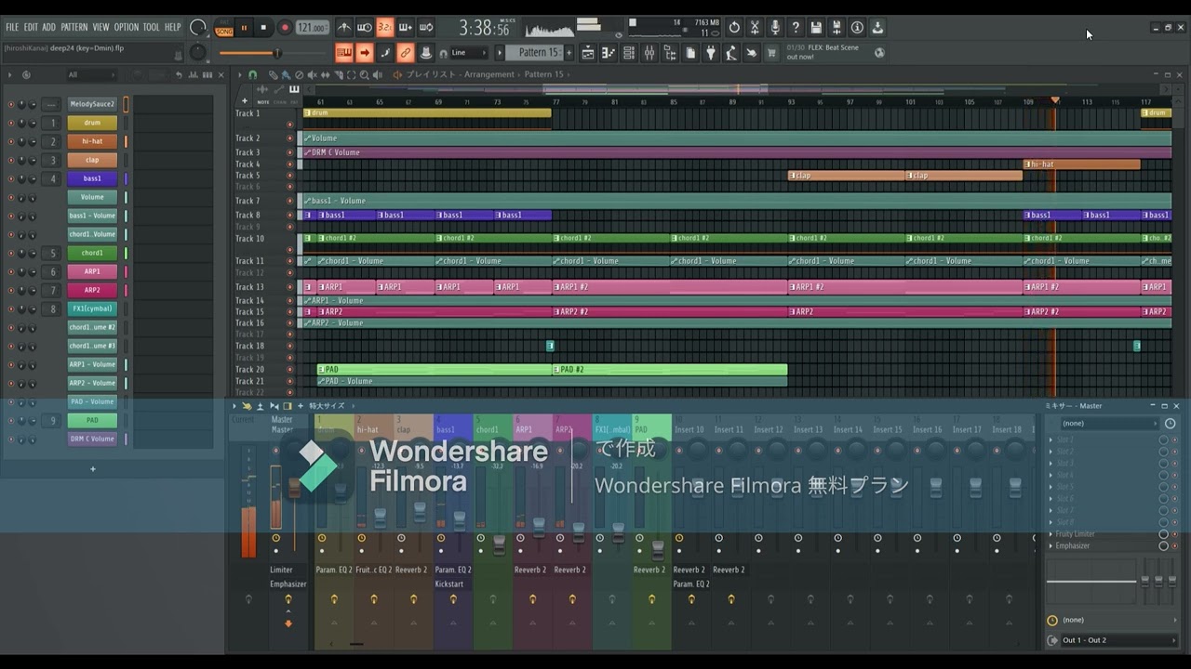
Task: Open the channel rack from toolbar
Action: pyautogui.click(x=629, y=53)
